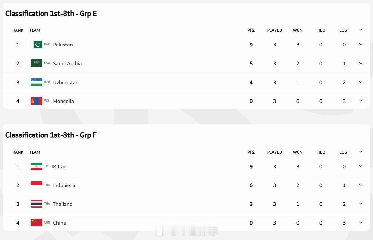
Task: Expand Saudi Arabia row details
Action: 361,63
